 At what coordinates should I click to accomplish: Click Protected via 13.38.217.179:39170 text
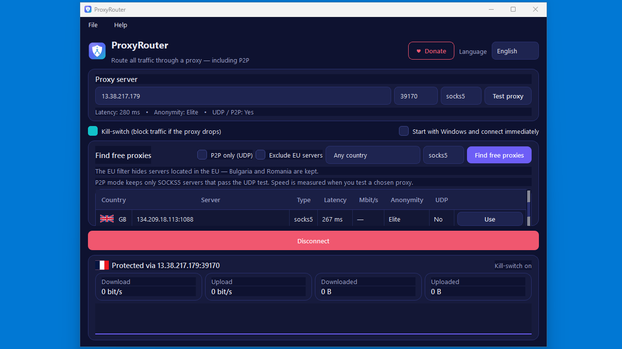(x=166, y=265)
